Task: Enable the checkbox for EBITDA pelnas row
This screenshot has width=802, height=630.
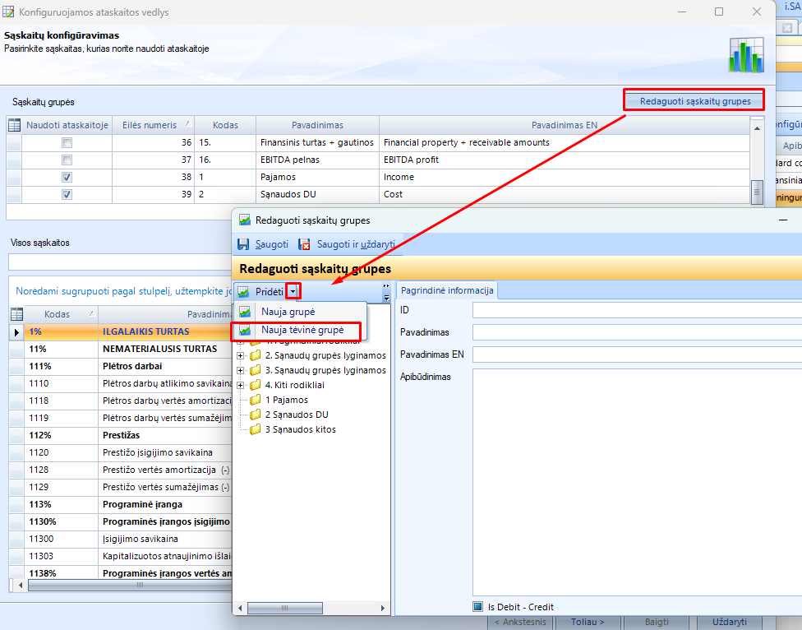Action: [x=67, y=160]
